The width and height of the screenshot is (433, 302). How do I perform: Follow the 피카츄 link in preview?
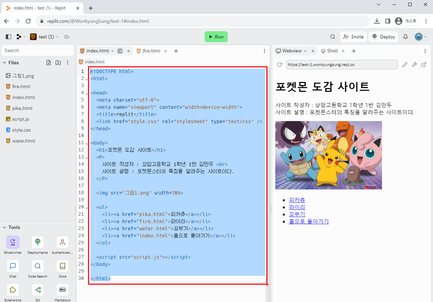click(x=297, y=200)
